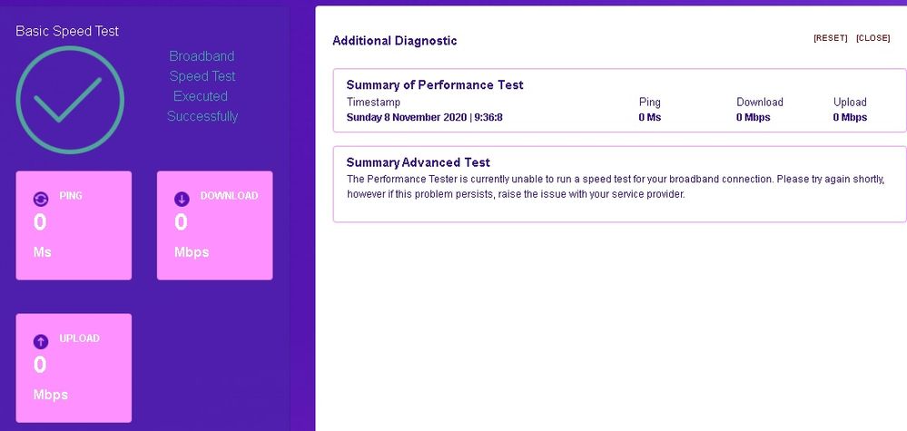
Task: Click the 'Summary of Performance Test' heading
Action: click(x=435, y=85)
